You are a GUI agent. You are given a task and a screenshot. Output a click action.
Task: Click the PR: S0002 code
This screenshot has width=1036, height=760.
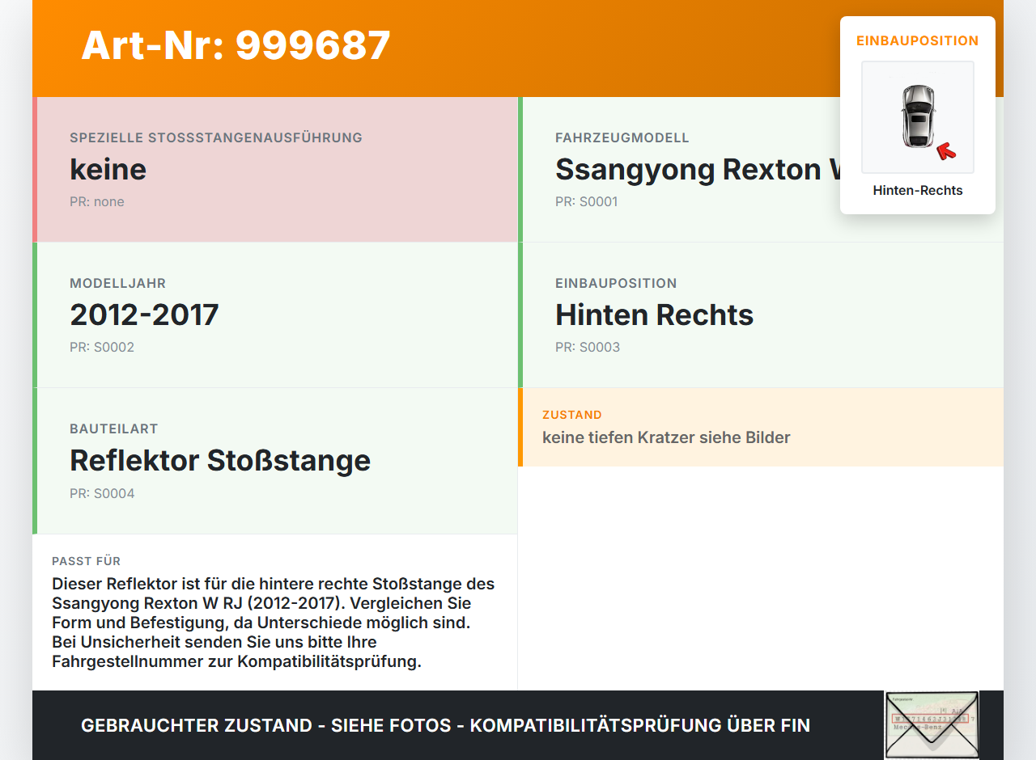pos(102,347)
